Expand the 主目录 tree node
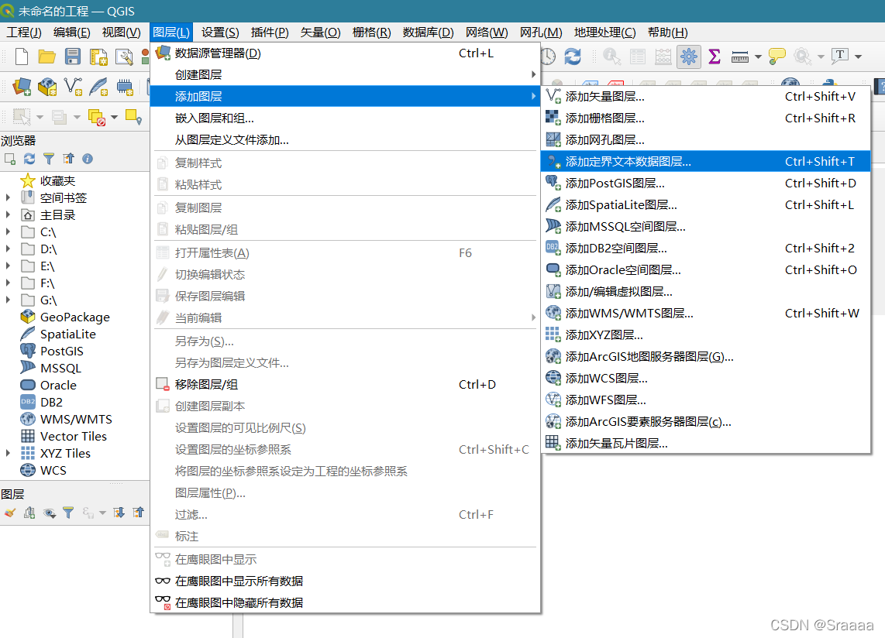The width and height of the screenshot is (885, 638). tap(8, 214)
